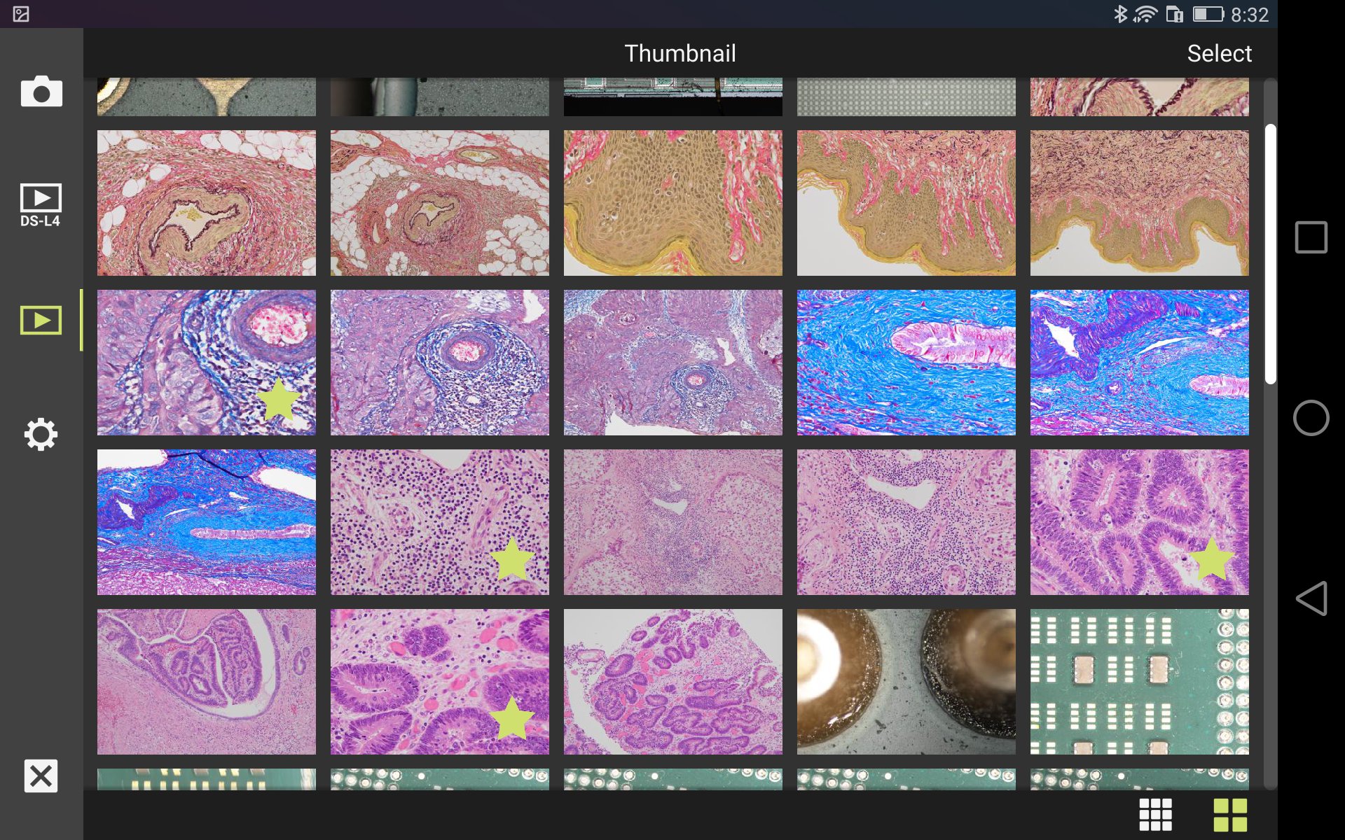Image resolution: width=1345 pixels, height=840 pixels.
Task: Tap the Android recent apps square
Action: 1311,237
